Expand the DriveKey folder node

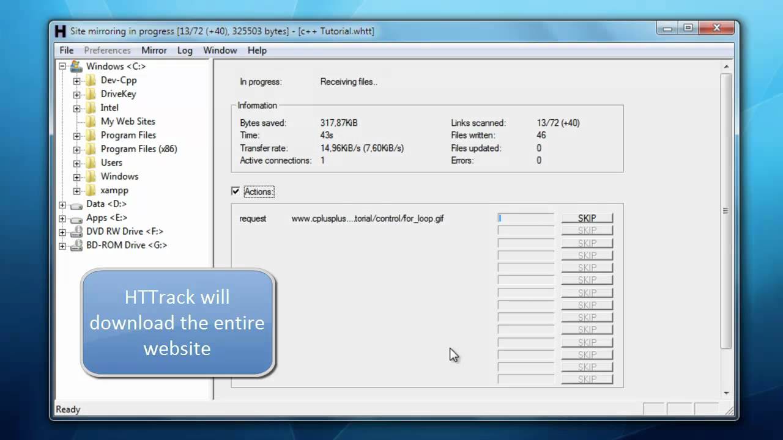point(76,95)
